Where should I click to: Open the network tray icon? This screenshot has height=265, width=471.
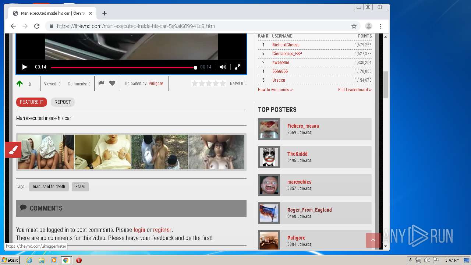point(418,260)
